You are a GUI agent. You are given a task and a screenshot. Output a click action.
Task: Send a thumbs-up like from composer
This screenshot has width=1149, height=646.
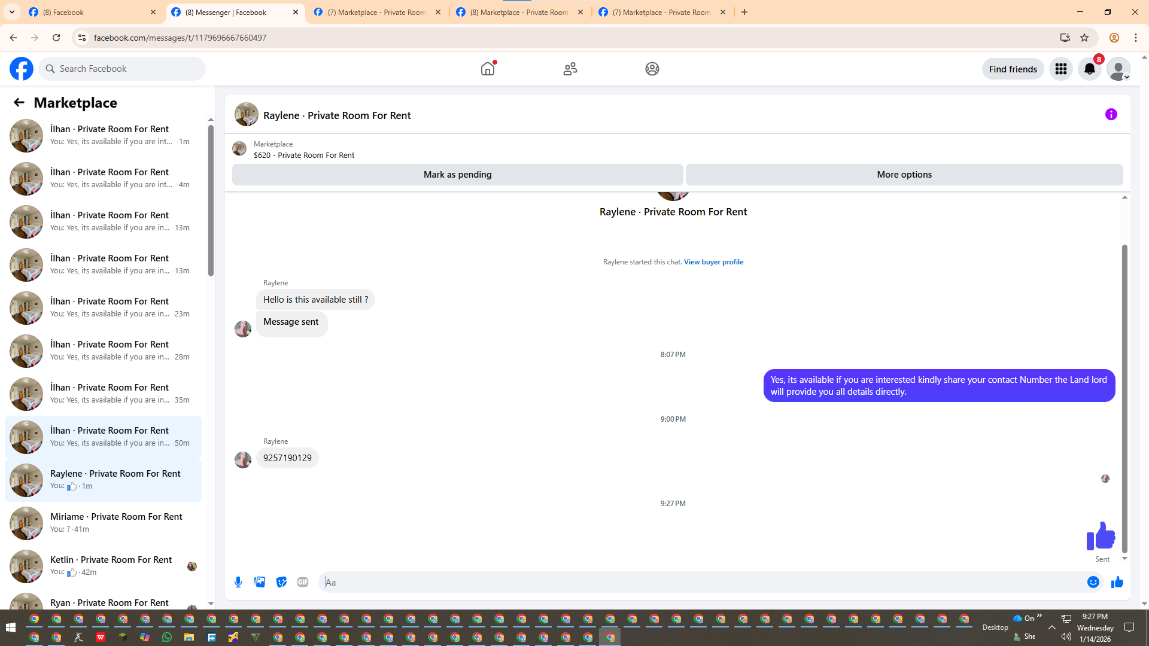[x=1117, y=582]
